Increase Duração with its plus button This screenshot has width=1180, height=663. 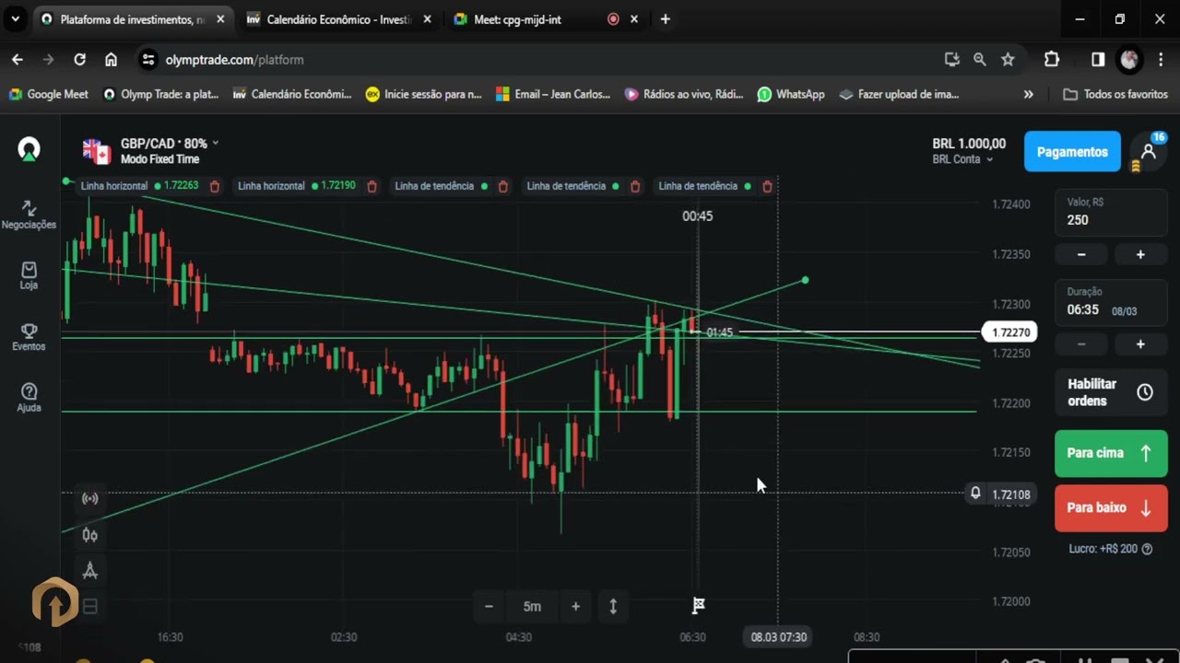1140,344
